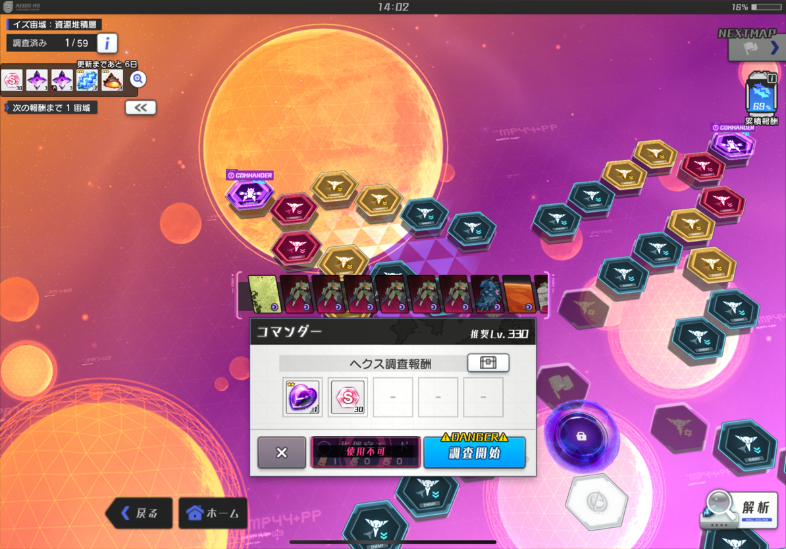Start the survey with 調査開始
Viewport: 786px width, 549px height.
474,452
